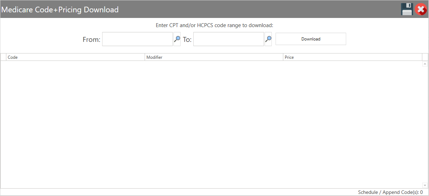This screenshot has height=196, width=429.
Task: Click the scrollbar up arrow
Action: click(425, 64)
